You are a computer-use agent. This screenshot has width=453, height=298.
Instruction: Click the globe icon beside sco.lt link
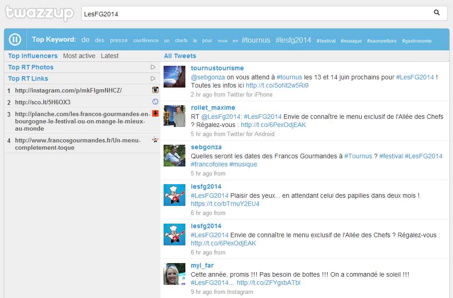coord(155,102)
